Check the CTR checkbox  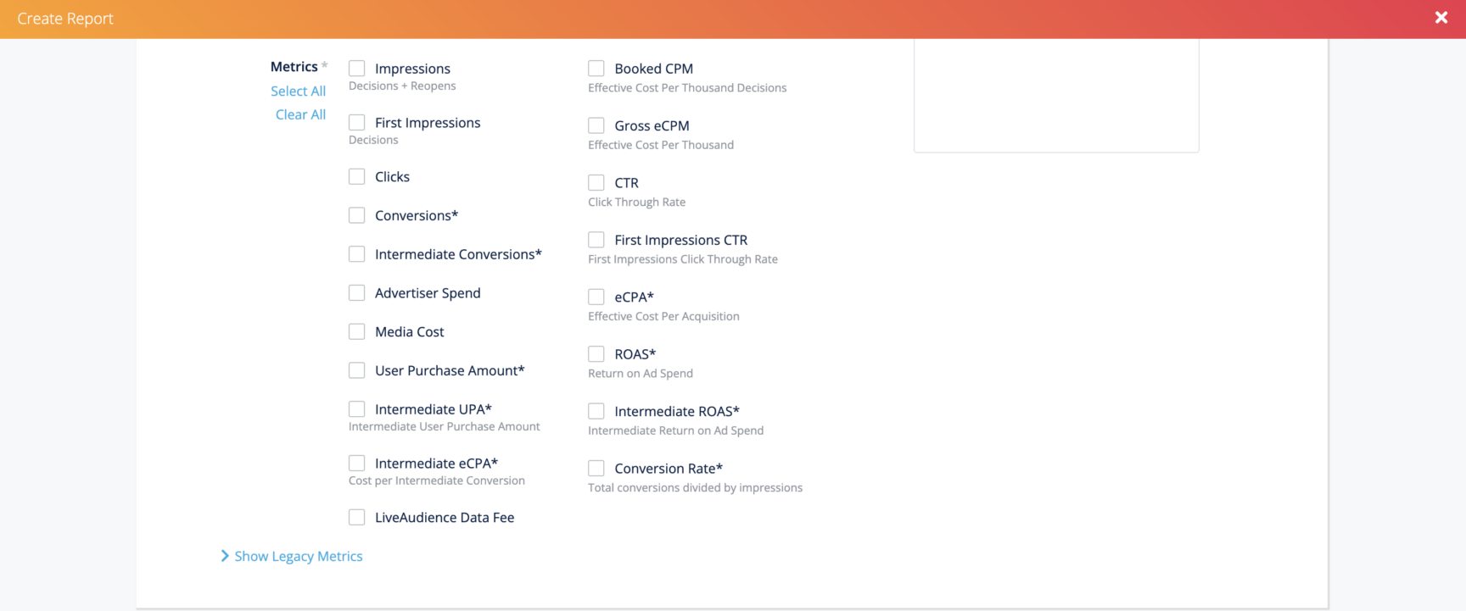596,183
